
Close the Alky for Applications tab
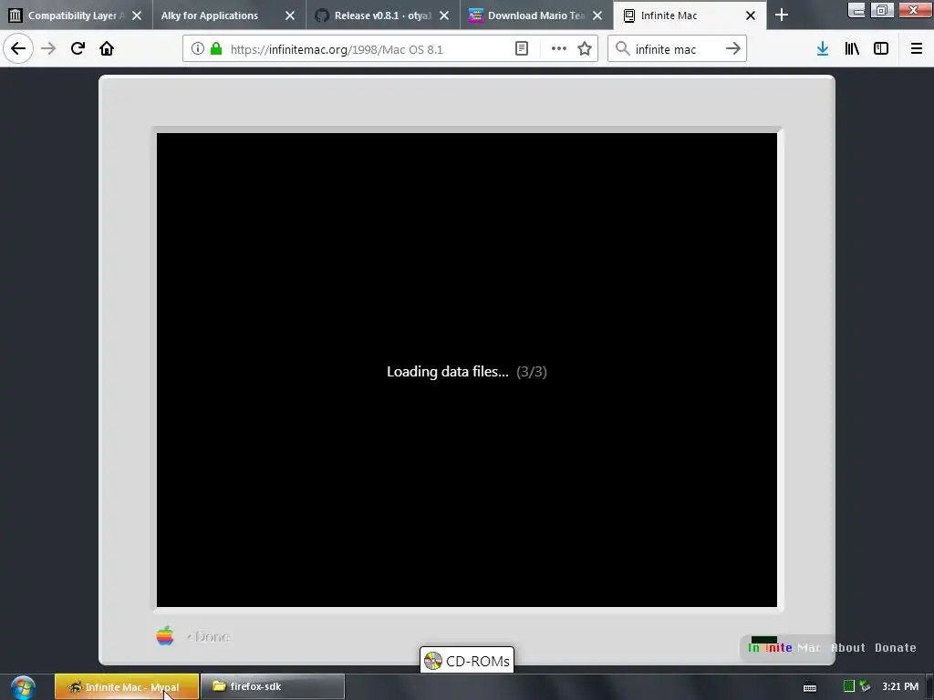tap(290, 15)
